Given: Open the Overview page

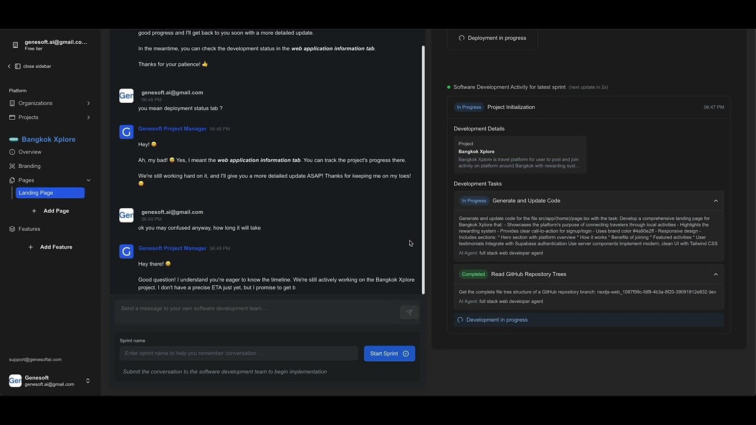Looking at the screenshot, I should coord(30,152).
